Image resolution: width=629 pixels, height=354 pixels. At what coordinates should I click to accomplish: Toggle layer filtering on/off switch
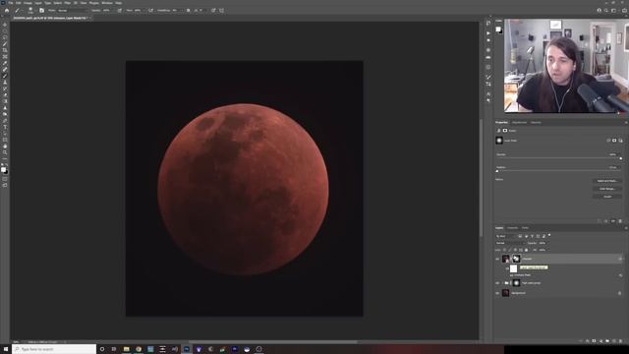(x=549, y=235)
